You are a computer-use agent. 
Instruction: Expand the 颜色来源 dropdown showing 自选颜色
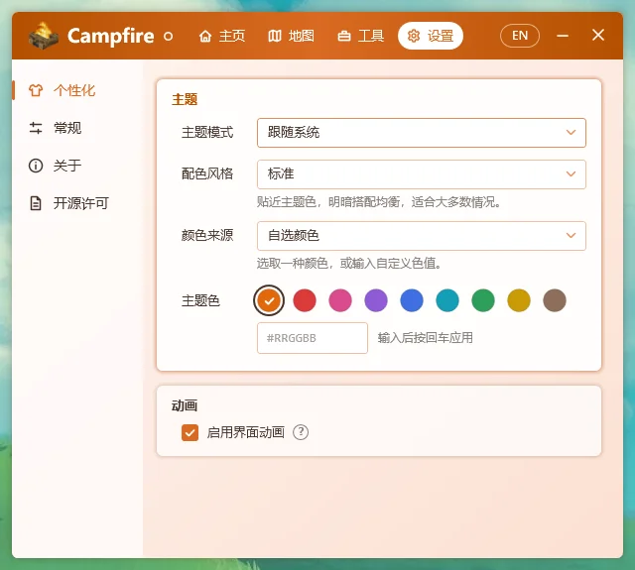click(421, 236)
